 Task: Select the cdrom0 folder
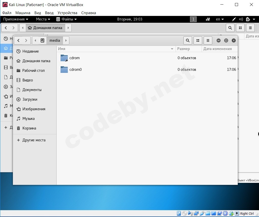76,69
